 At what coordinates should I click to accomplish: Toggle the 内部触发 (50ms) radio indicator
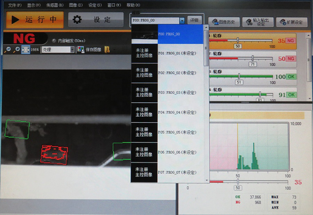pos(54,41)
